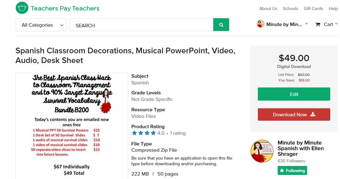Go to the Schools menu link
340x179 pixels.
[290, 8]
